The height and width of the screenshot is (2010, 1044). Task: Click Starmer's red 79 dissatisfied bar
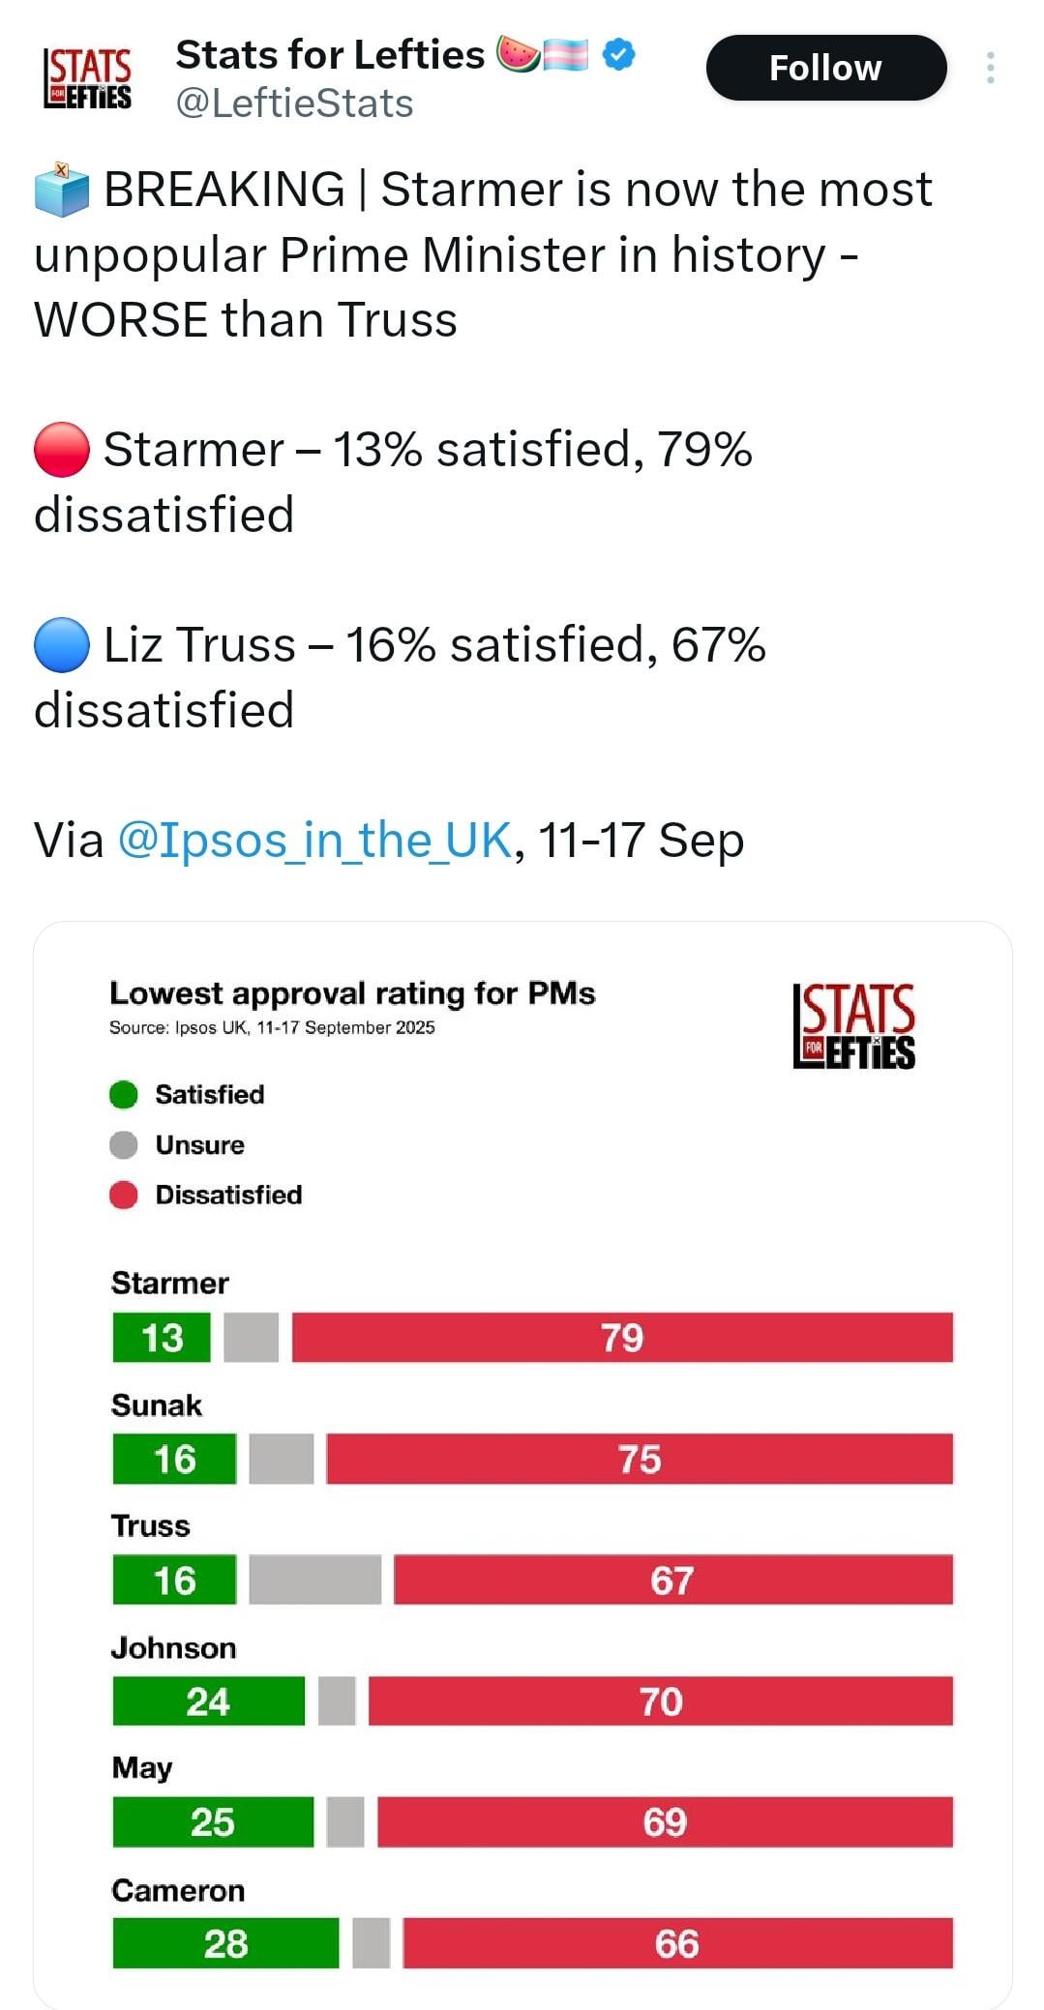point(622,1338)
